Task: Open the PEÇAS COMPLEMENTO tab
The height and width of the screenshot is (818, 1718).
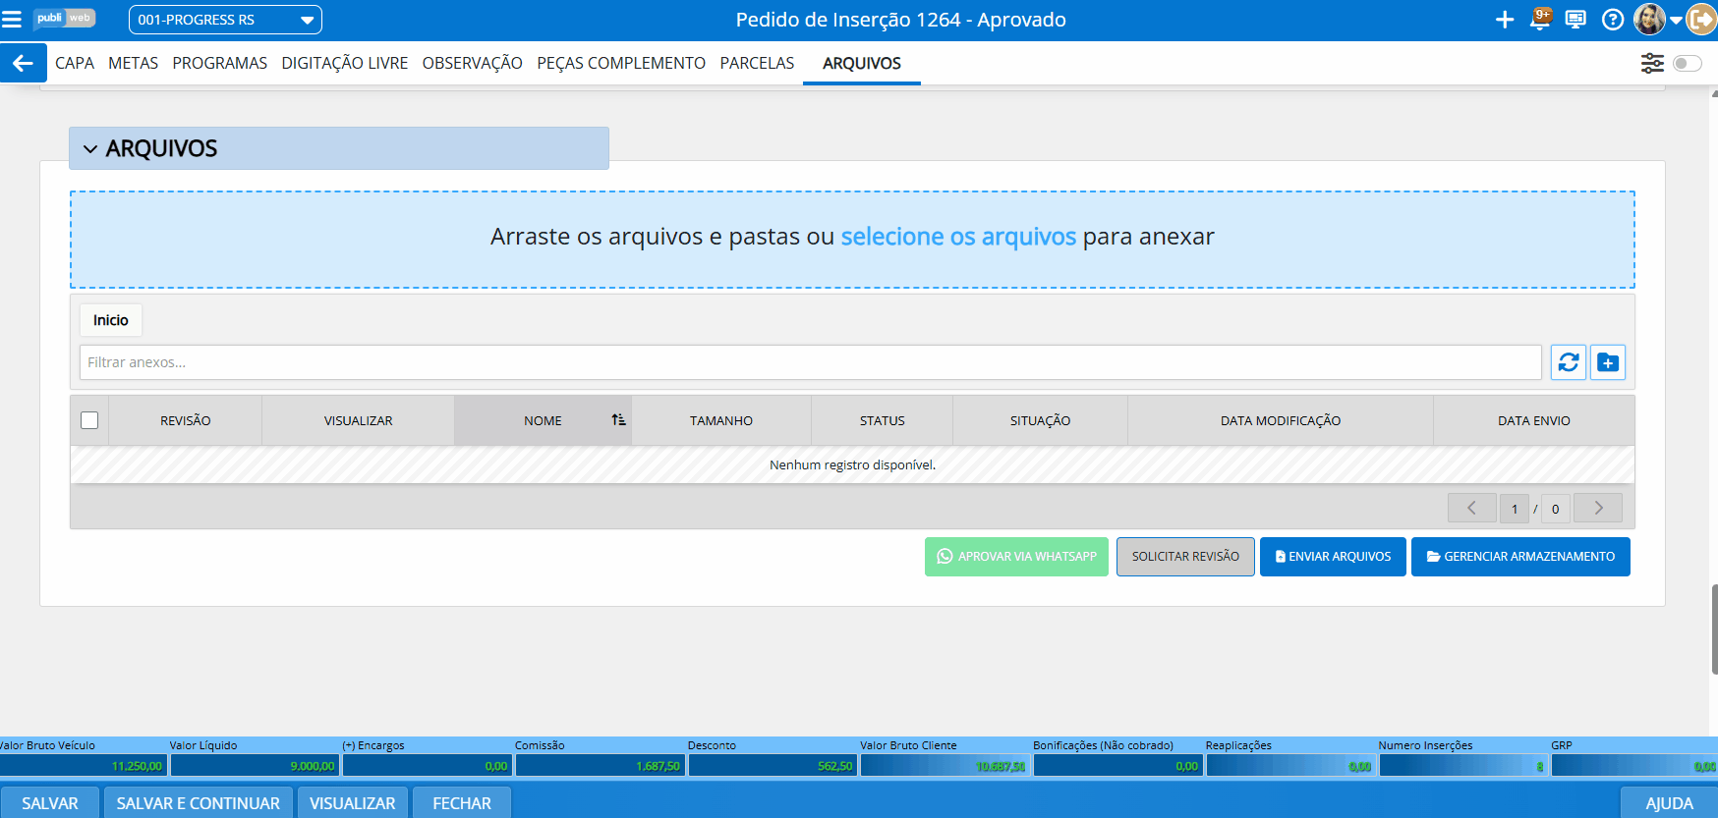Action: tap(620, 63)
